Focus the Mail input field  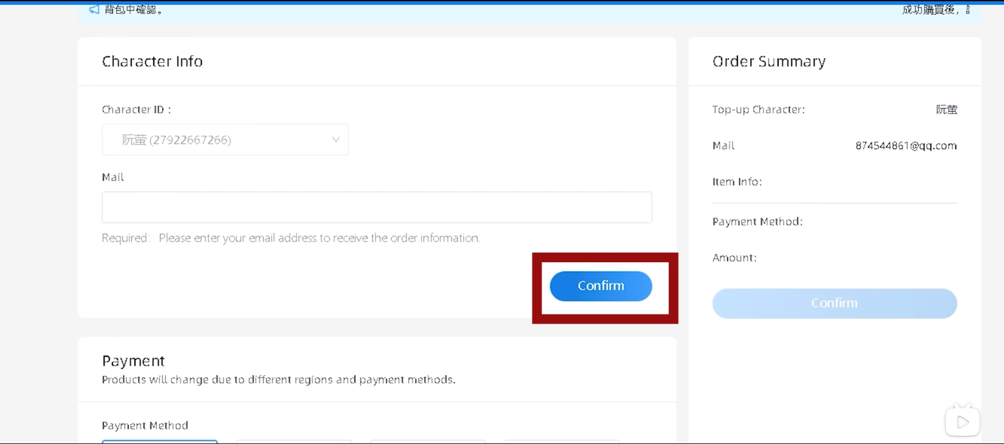376,207
